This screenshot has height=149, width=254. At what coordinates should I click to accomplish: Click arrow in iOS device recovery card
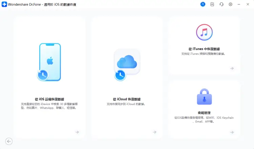(x=77, y=132)
